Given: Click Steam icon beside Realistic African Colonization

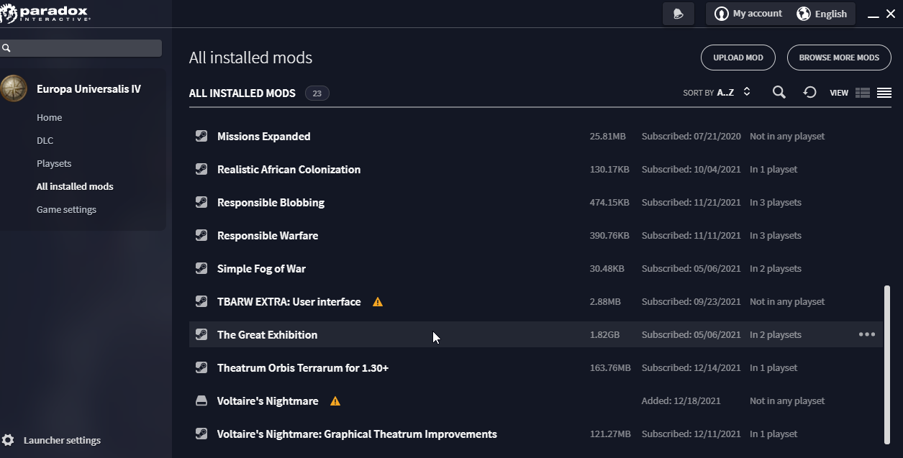Looking at the screenshot, I should click(201, 169).
